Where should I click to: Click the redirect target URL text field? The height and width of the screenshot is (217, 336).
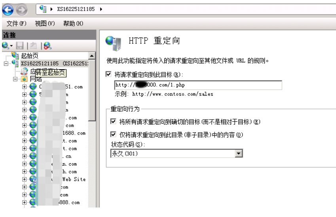click(x=197, y=85)
